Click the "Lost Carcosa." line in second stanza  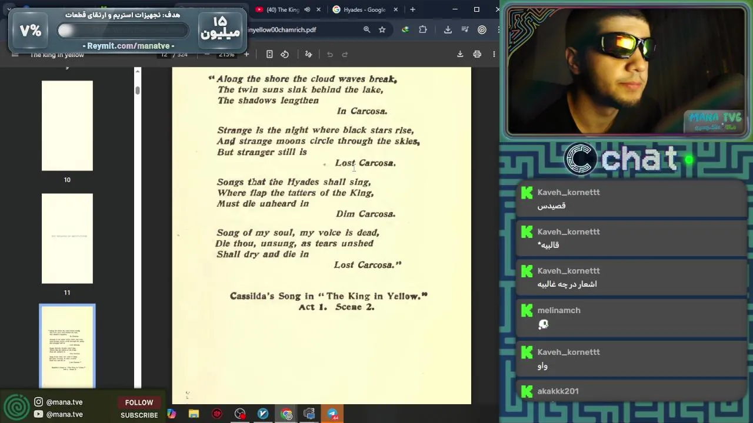[x=365, y=163]
